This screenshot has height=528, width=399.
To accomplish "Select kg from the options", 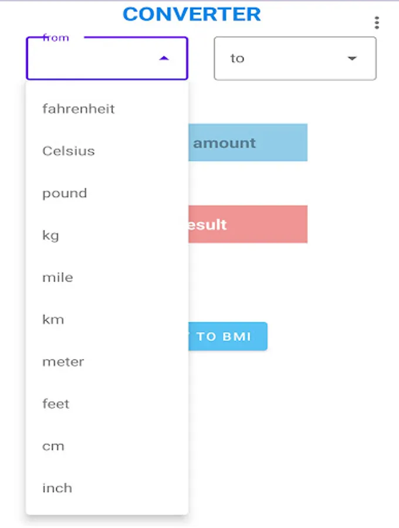I will click(x=51, y=235).
